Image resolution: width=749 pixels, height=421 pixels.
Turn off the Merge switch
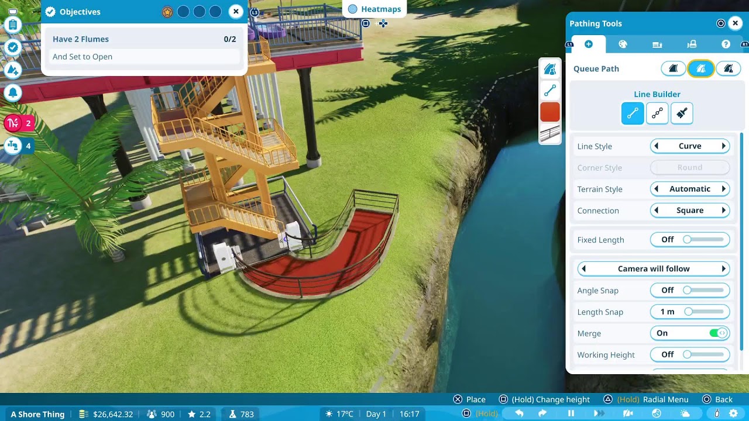690,333
